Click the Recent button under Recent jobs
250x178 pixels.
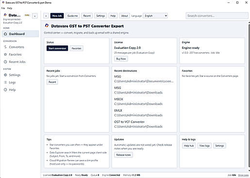click(52, 82)
